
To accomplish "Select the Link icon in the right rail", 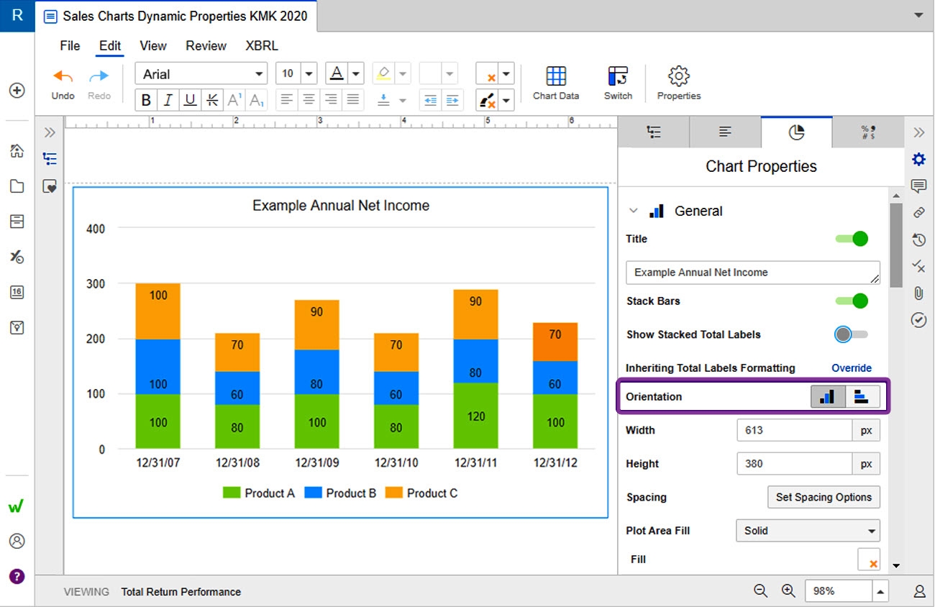I will tap(918, 213).
